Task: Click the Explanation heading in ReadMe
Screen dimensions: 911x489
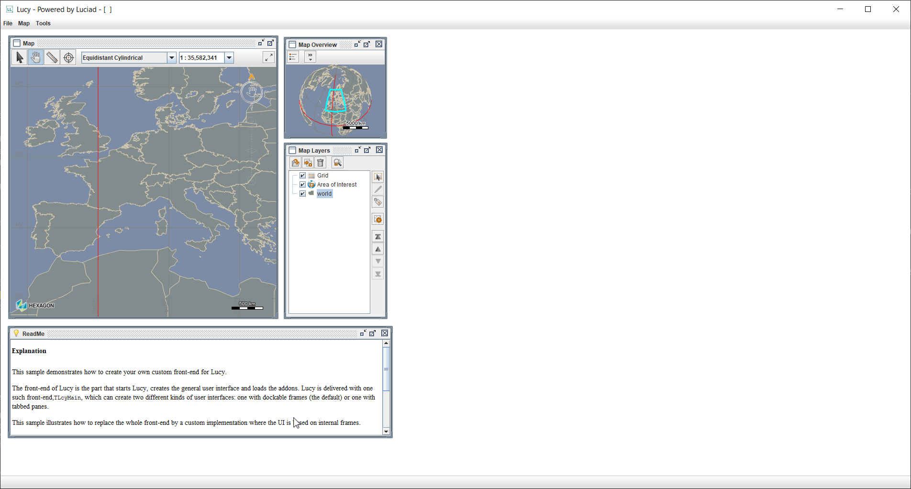Action: coord(29,351)
